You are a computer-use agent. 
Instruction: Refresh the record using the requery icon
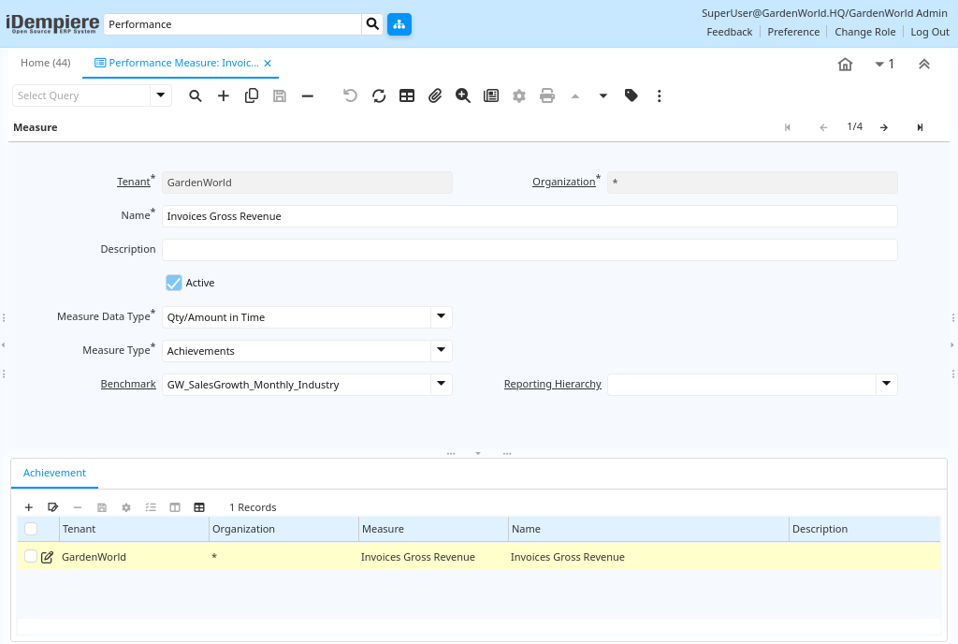(378, 95)
